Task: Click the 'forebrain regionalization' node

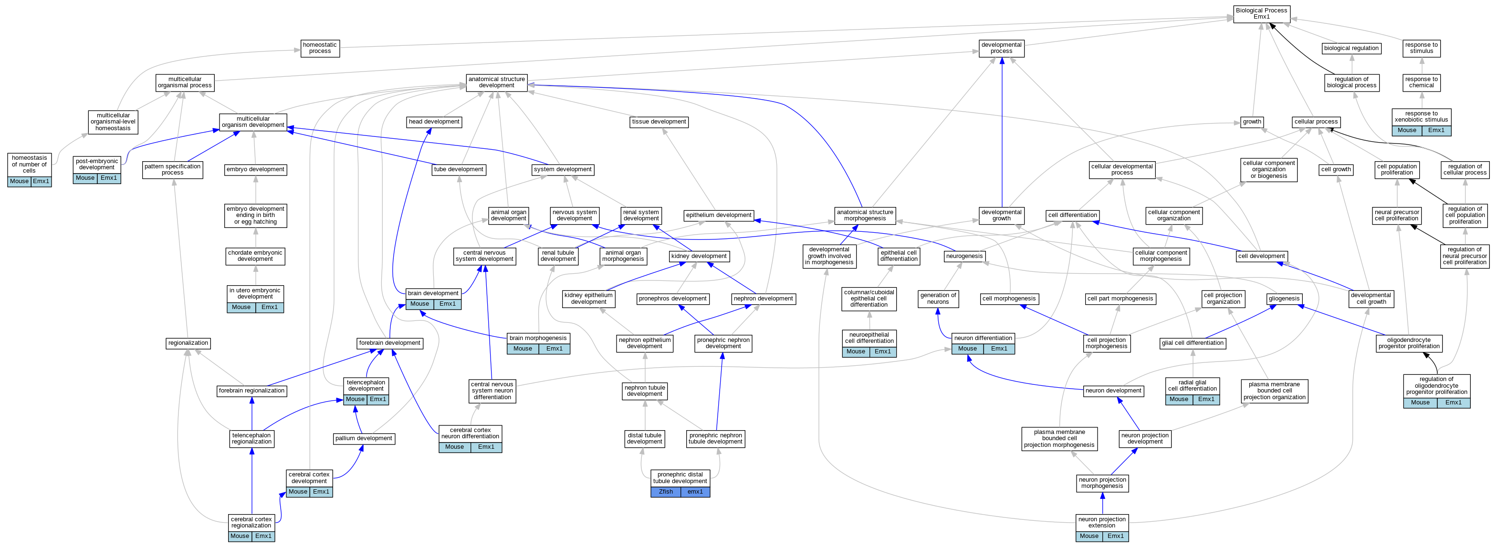Action: click(x=251, y=391)
